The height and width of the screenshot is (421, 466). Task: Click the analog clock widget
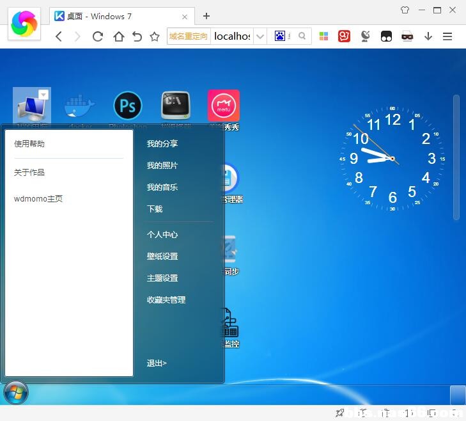tap(392, 159)
